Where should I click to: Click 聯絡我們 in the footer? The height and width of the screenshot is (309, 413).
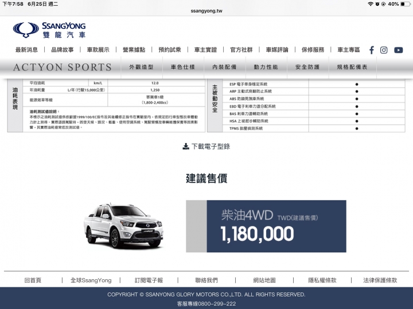pos(206,280)
